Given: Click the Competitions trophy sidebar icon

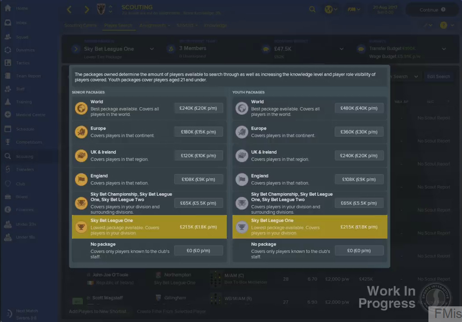Looking at the screenshot, I should coord(8,142).
